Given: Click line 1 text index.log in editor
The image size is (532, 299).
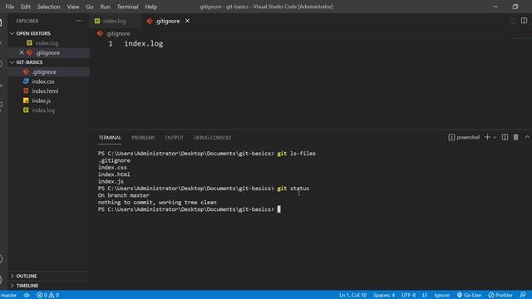Looking at the screenshot, I should click(144, 44).
